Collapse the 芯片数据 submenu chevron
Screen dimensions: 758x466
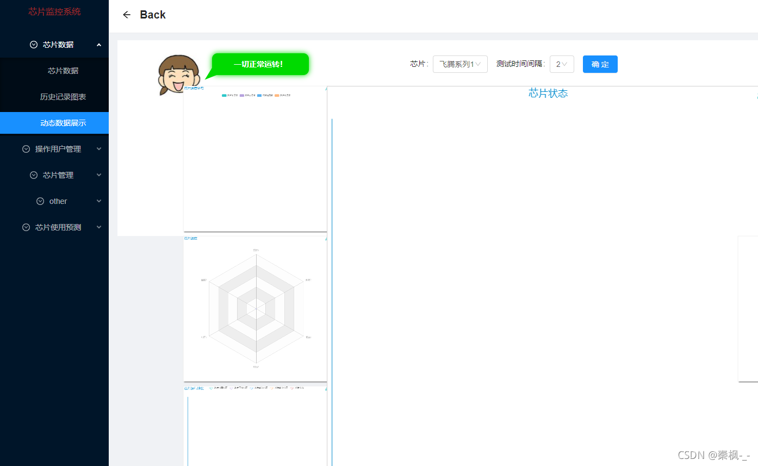click(x=99, y=45)
